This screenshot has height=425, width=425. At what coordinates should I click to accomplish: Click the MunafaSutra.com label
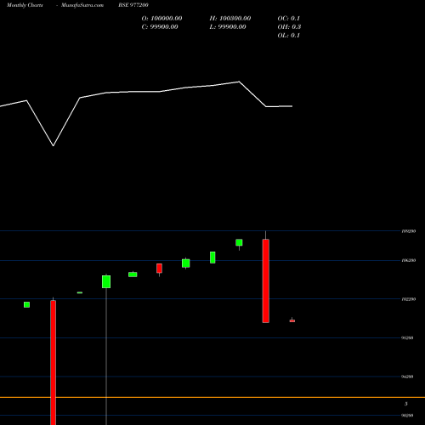coord(82,5)
